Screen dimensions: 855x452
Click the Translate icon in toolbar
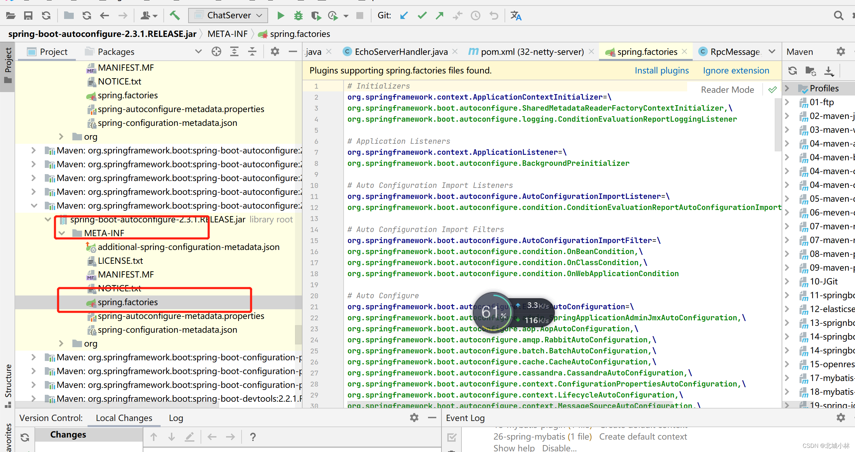[x=516, y=16]
